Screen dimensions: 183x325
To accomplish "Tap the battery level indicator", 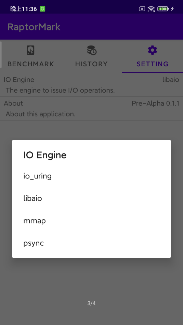I will [163, 9].
